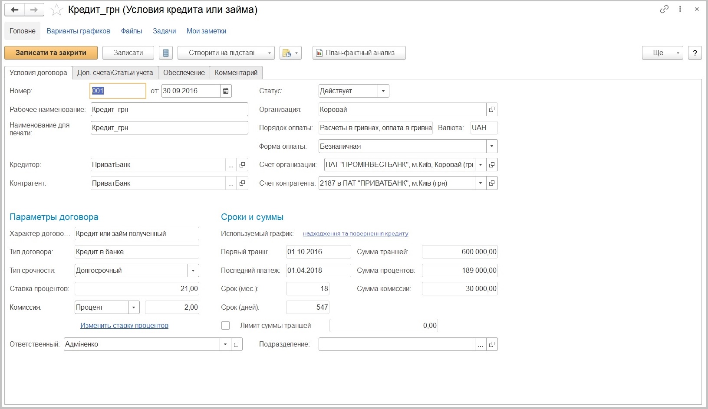The image size is (708, 409).
Task: Switch to Головне section
Action: 23,31
